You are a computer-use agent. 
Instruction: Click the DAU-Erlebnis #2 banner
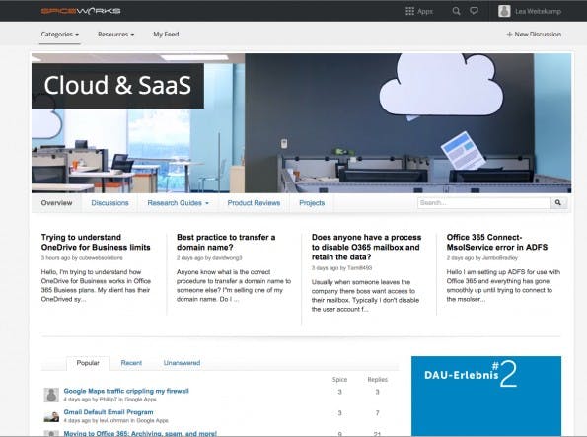tap(486, 396)
